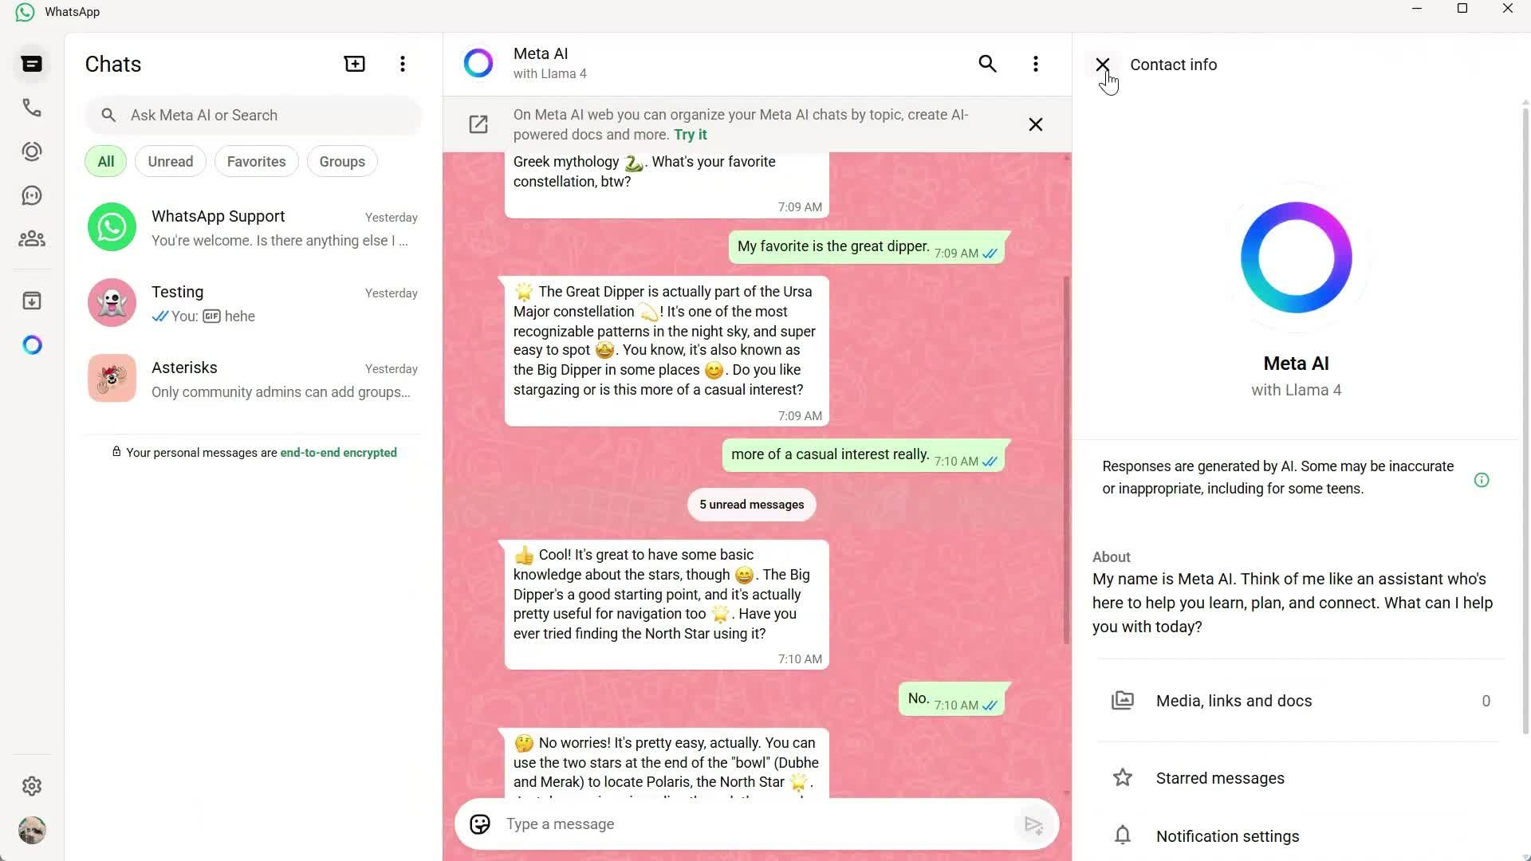1531x861 pixels.
Task: Open the emoji picker in the message box
Action: click(x=480, y=824)
